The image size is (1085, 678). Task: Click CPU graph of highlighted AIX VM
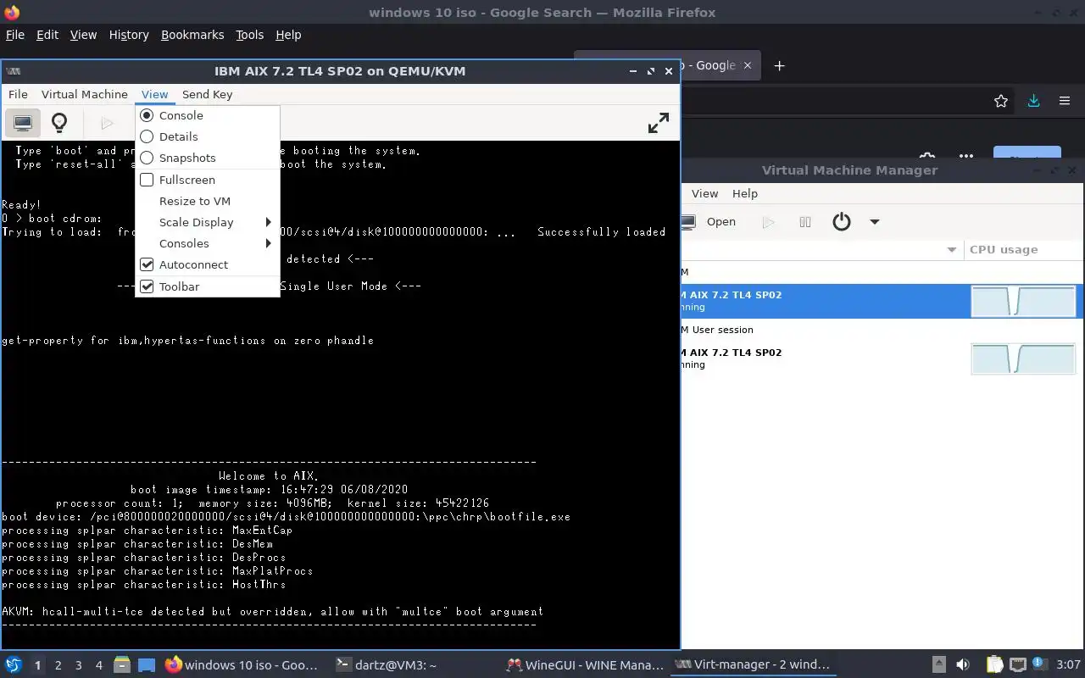click(1023, 301)
